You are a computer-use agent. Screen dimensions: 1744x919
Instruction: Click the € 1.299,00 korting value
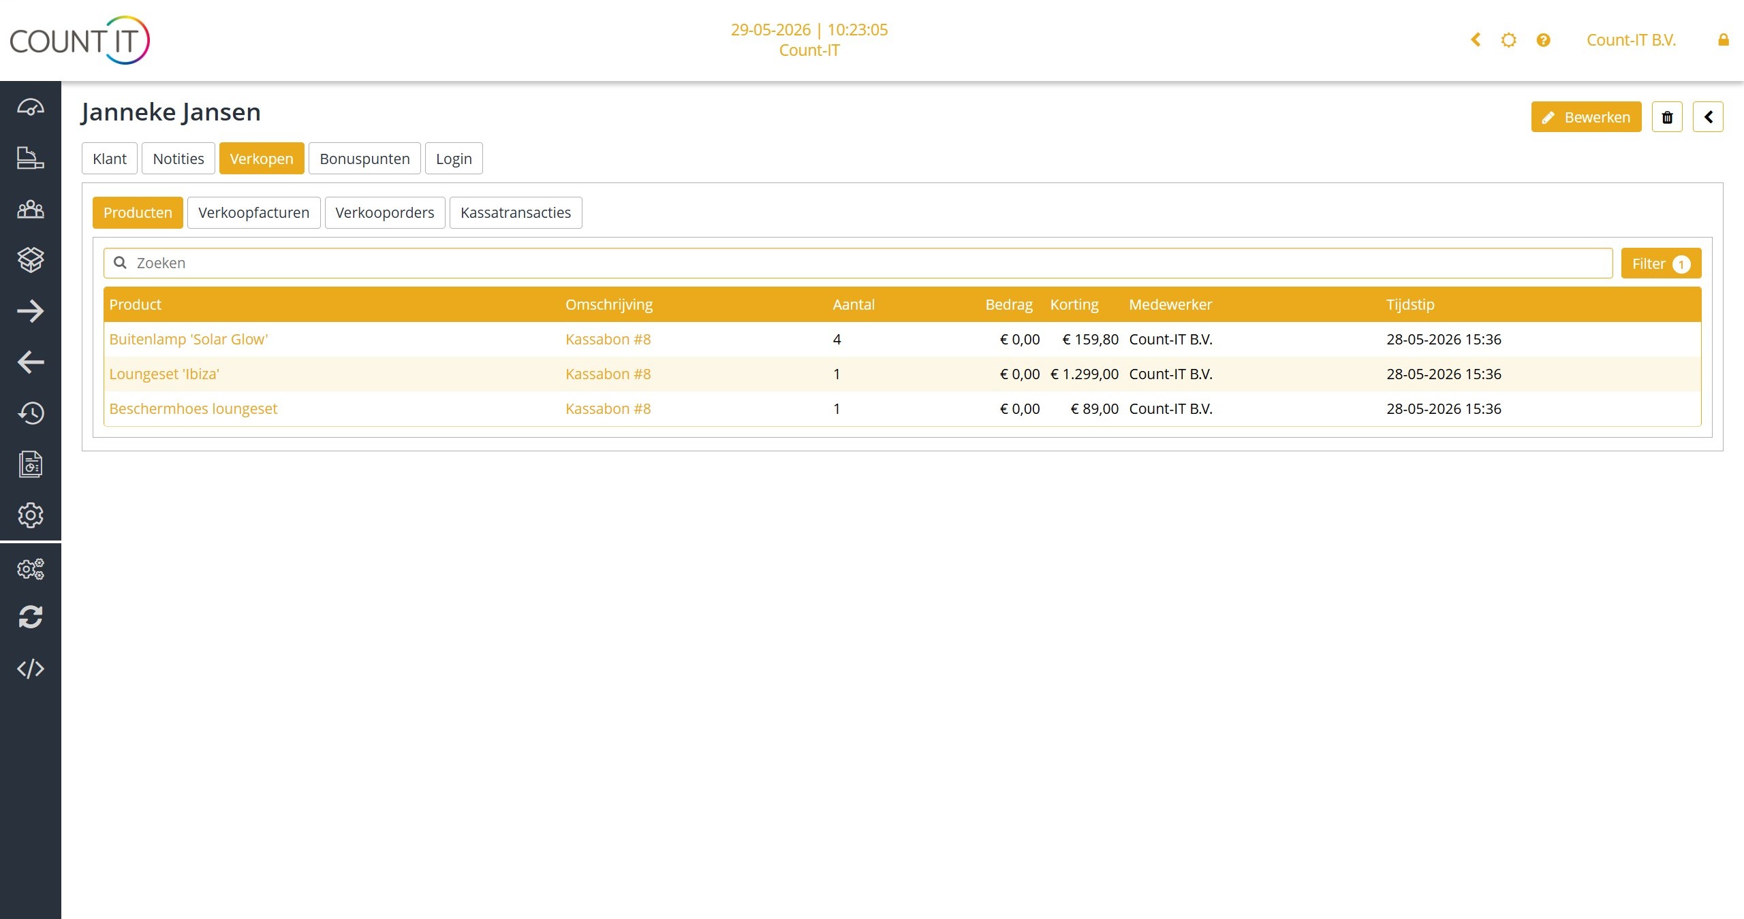pyautogui.click(x=1085, y=374)
